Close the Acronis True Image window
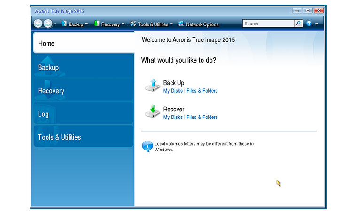This screenshot has height=213, width=357. tap(319, 10)
